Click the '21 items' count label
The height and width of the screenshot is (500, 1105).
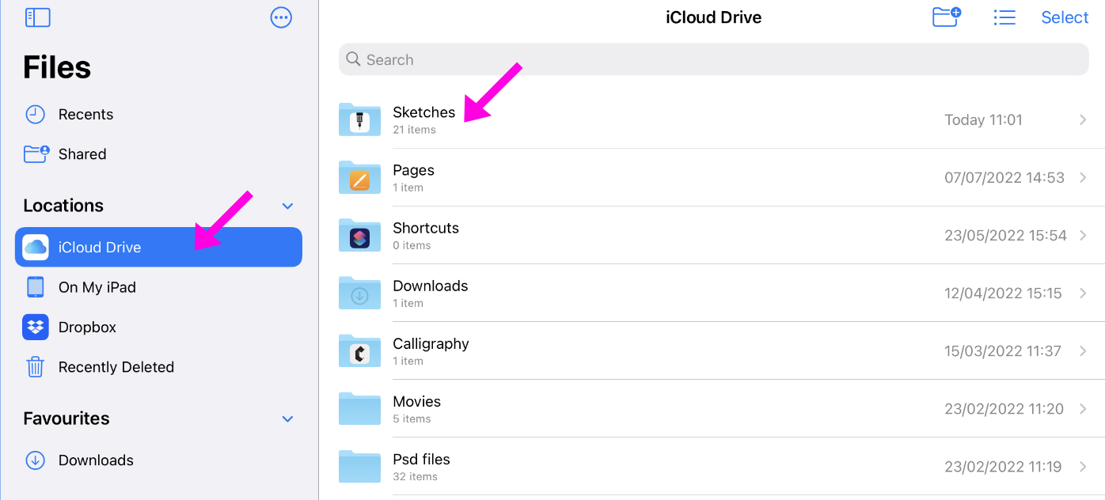tap(414, 130)
